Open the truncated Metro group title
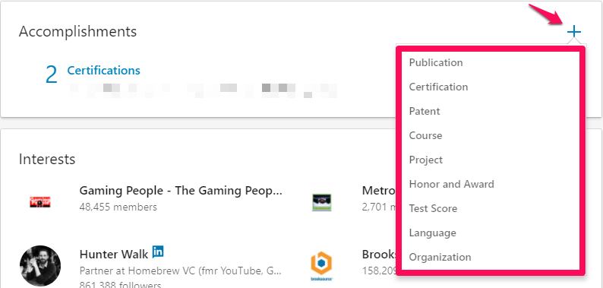The width and height of the screenshot is (603, 288). pos(379,191)
